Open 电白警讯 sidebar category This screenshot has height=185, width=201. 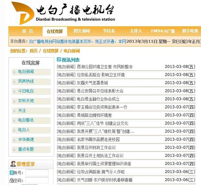(26, 120)
